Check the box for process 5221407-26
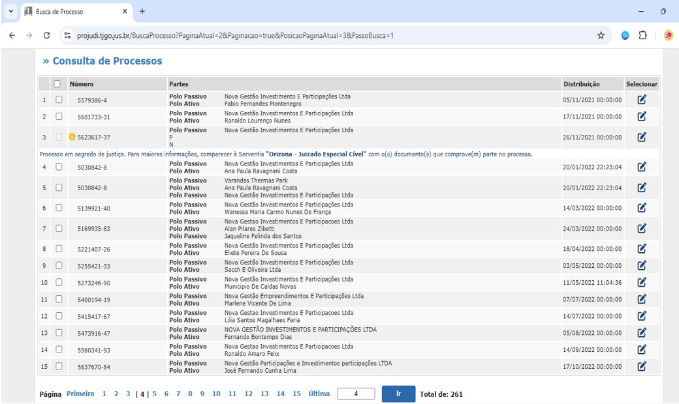The height and width of the screenshot is (404, 679). point(59,249)
